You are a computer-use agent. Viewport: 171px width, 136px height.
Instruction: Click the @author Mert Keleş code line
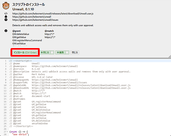(27, 74)
